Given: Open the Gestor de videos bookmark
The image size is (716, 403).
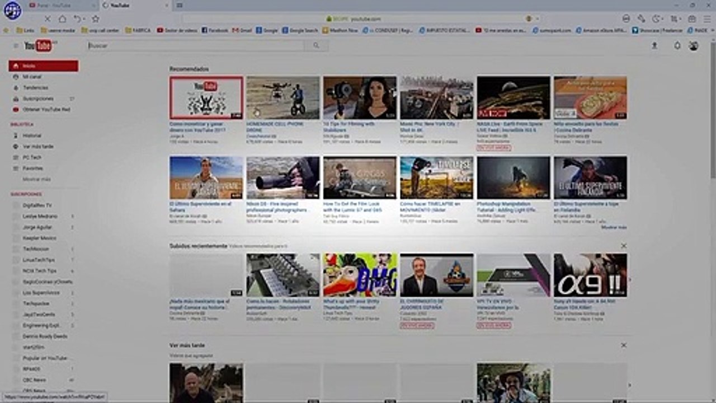Looking at the screenshot, I should click(177, 30).
